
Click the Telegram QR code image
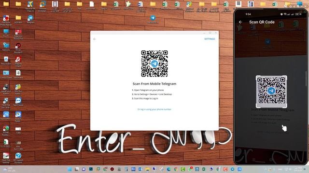tap(154, 63)
